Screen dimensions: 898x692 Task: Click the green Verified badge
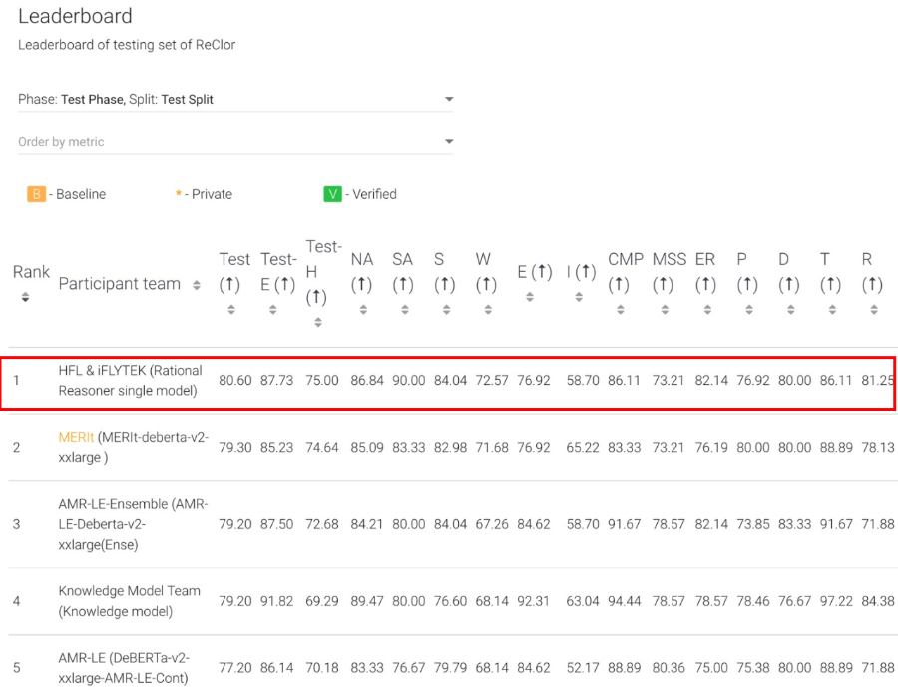(332, 194)
